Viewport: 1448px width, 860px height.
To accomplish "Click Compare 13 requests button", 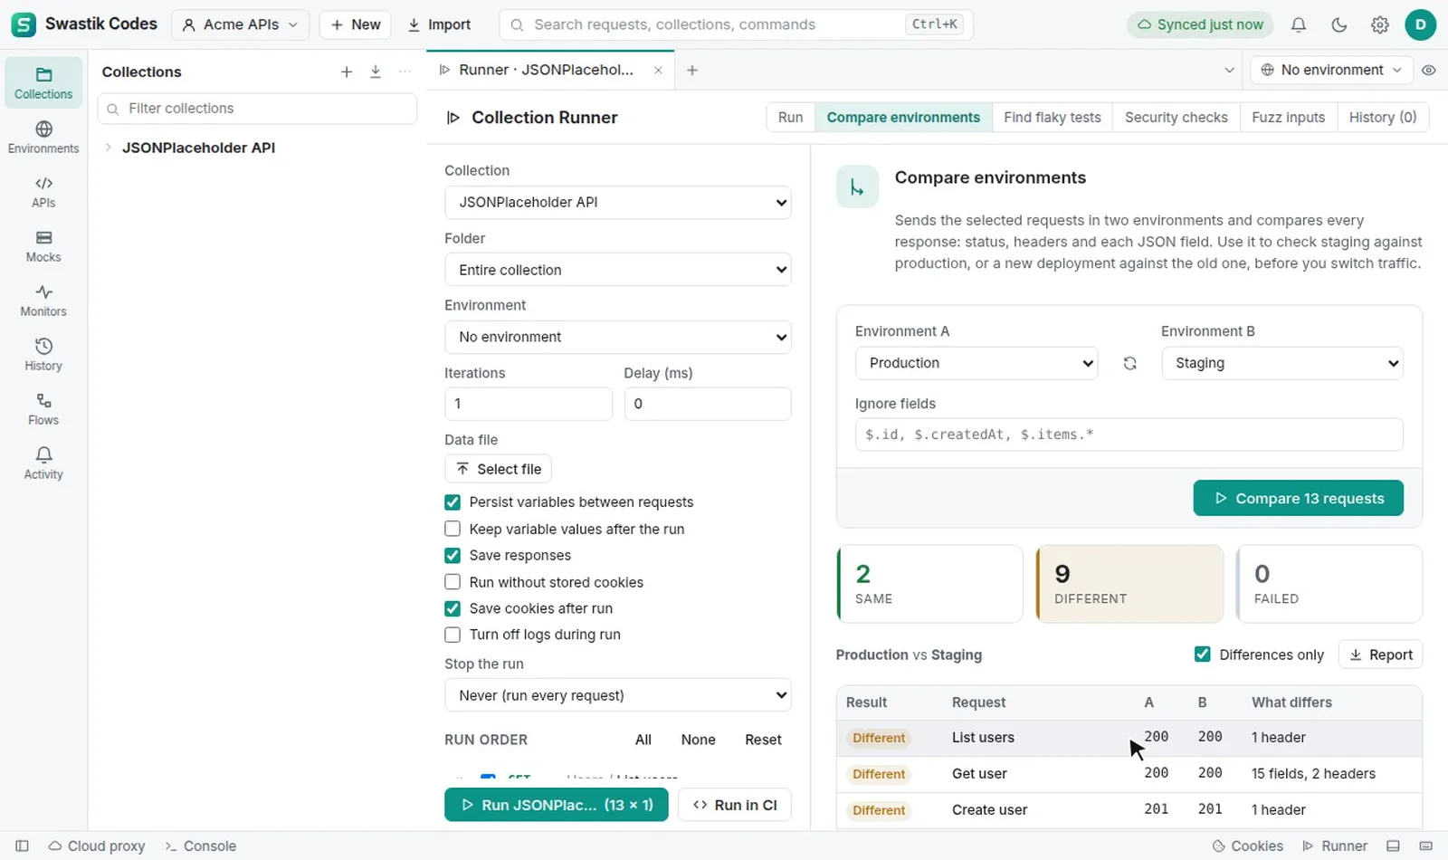I will (1299, 498).
